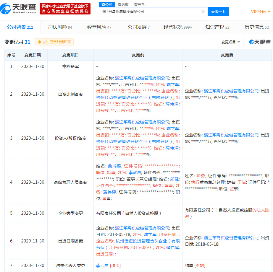Image resolution: width=273 pixels, height=272 pixels.
Task: Open 蒲伟津 link in row 3 变更前
Action: (x=172, y=148)
